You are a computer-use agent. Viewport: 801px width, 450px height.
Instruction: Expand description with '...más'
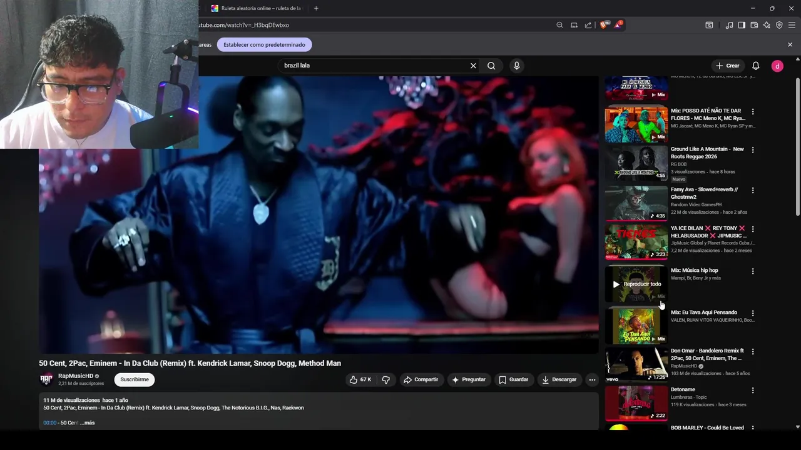87,423
